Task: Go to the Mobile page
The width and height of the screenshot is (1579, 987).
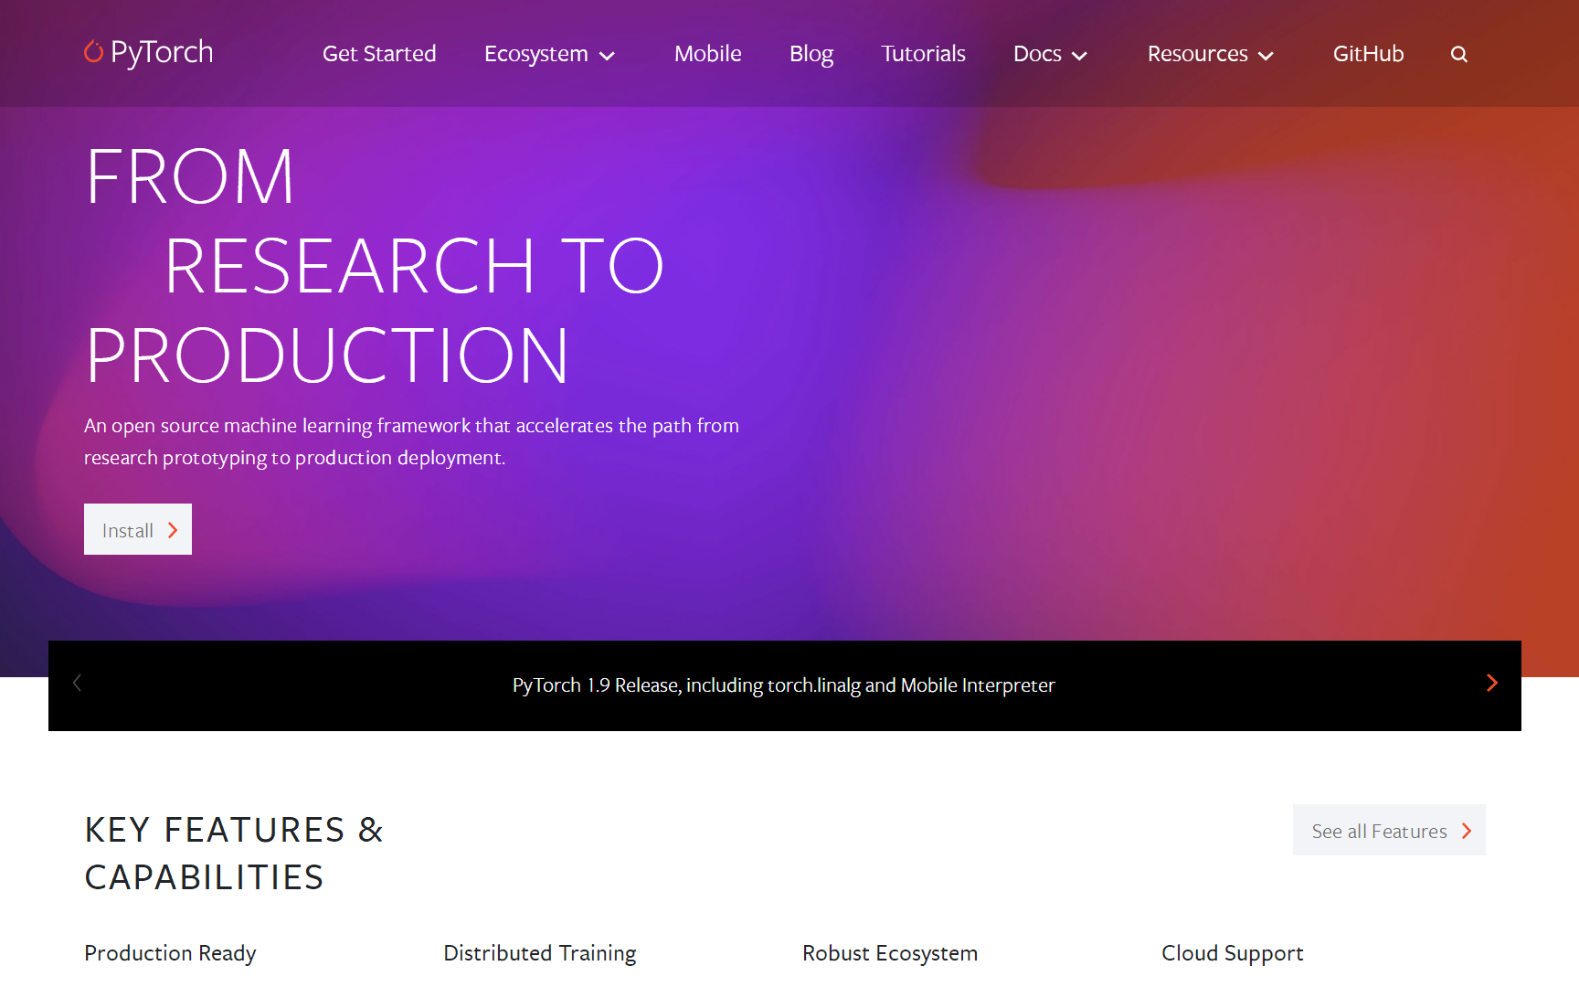Action: tap(707, 54)
